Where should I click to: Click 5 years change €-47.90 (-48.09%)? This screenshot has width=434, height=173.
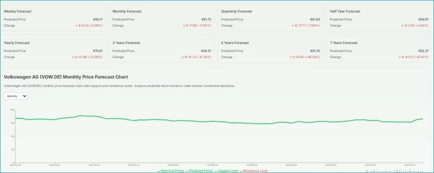pyautogui.click(x=305, y=57)
